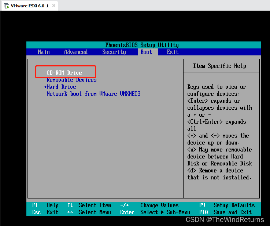Image resolution: width=270 pixels, height=226 pixels.
Task: Click the PhoenixBIOS Setup Utility title
Action: (x=142, y=45)
